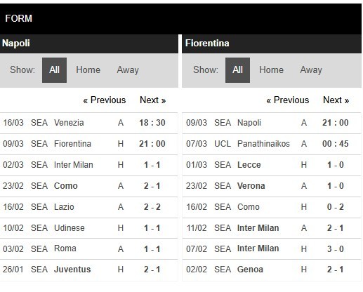Viewport: 363px width, 292px height.
Task: Select the All tab under Fiorentina
Action: 237,70
